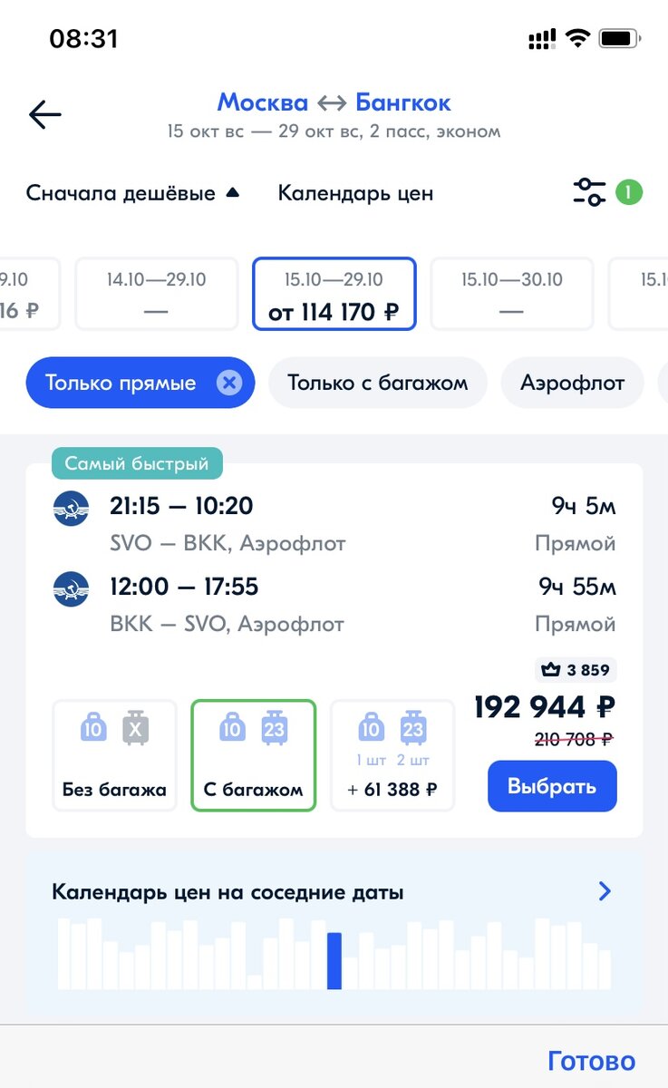Tap the Aeroflot logo on the outbound flight
The width and height of the screenshot is (668, 1088).
(x=71, y=508)
